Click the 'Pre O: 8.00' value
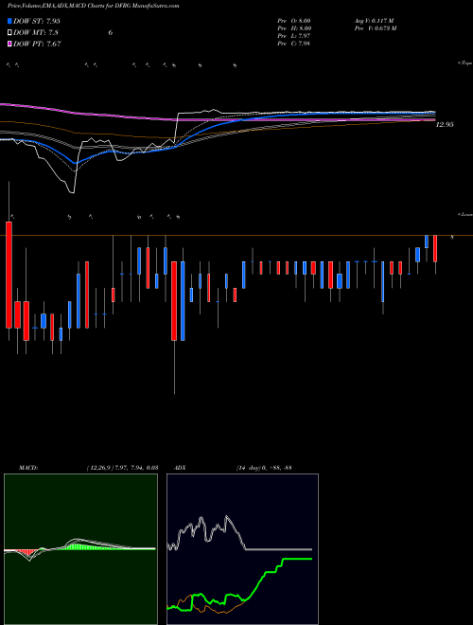This screenshot has width=473, height=625. pos(294,21)
